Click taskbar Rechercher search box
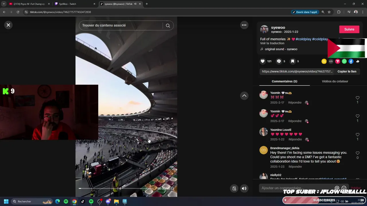 point(32,201)
